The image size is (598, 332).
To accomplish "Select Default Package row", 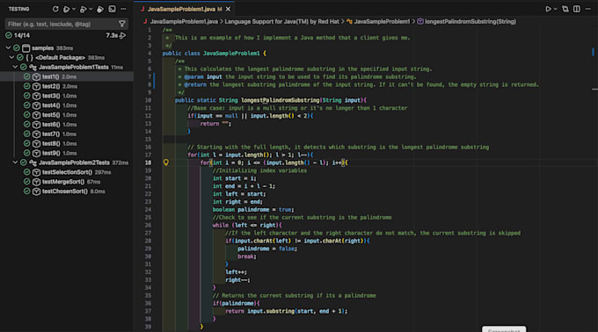I will click(x=67, y=57).
